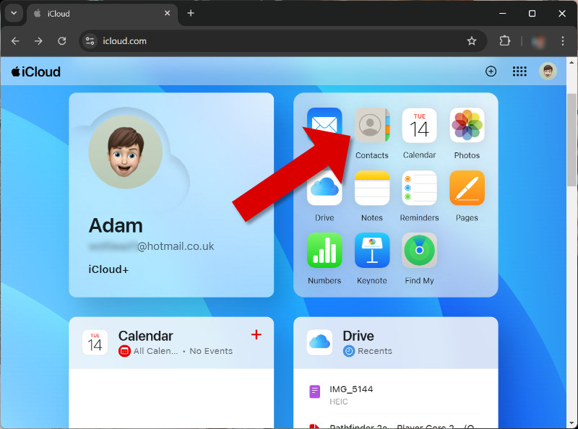This screenshot has width=578, height=429.
Task: Click the Calendar widget date icon
Action: pos(95,342)
